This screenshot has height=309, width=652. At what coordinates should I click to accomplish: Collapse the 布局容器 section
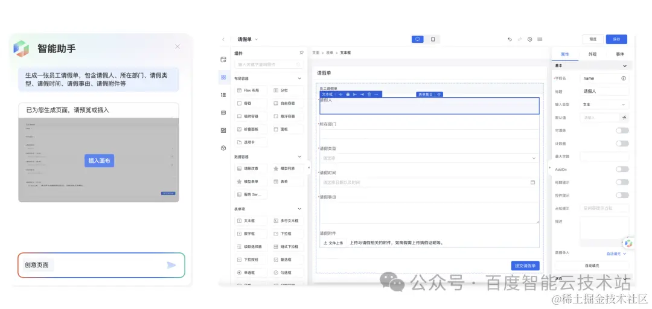click(x=300, y=78)
